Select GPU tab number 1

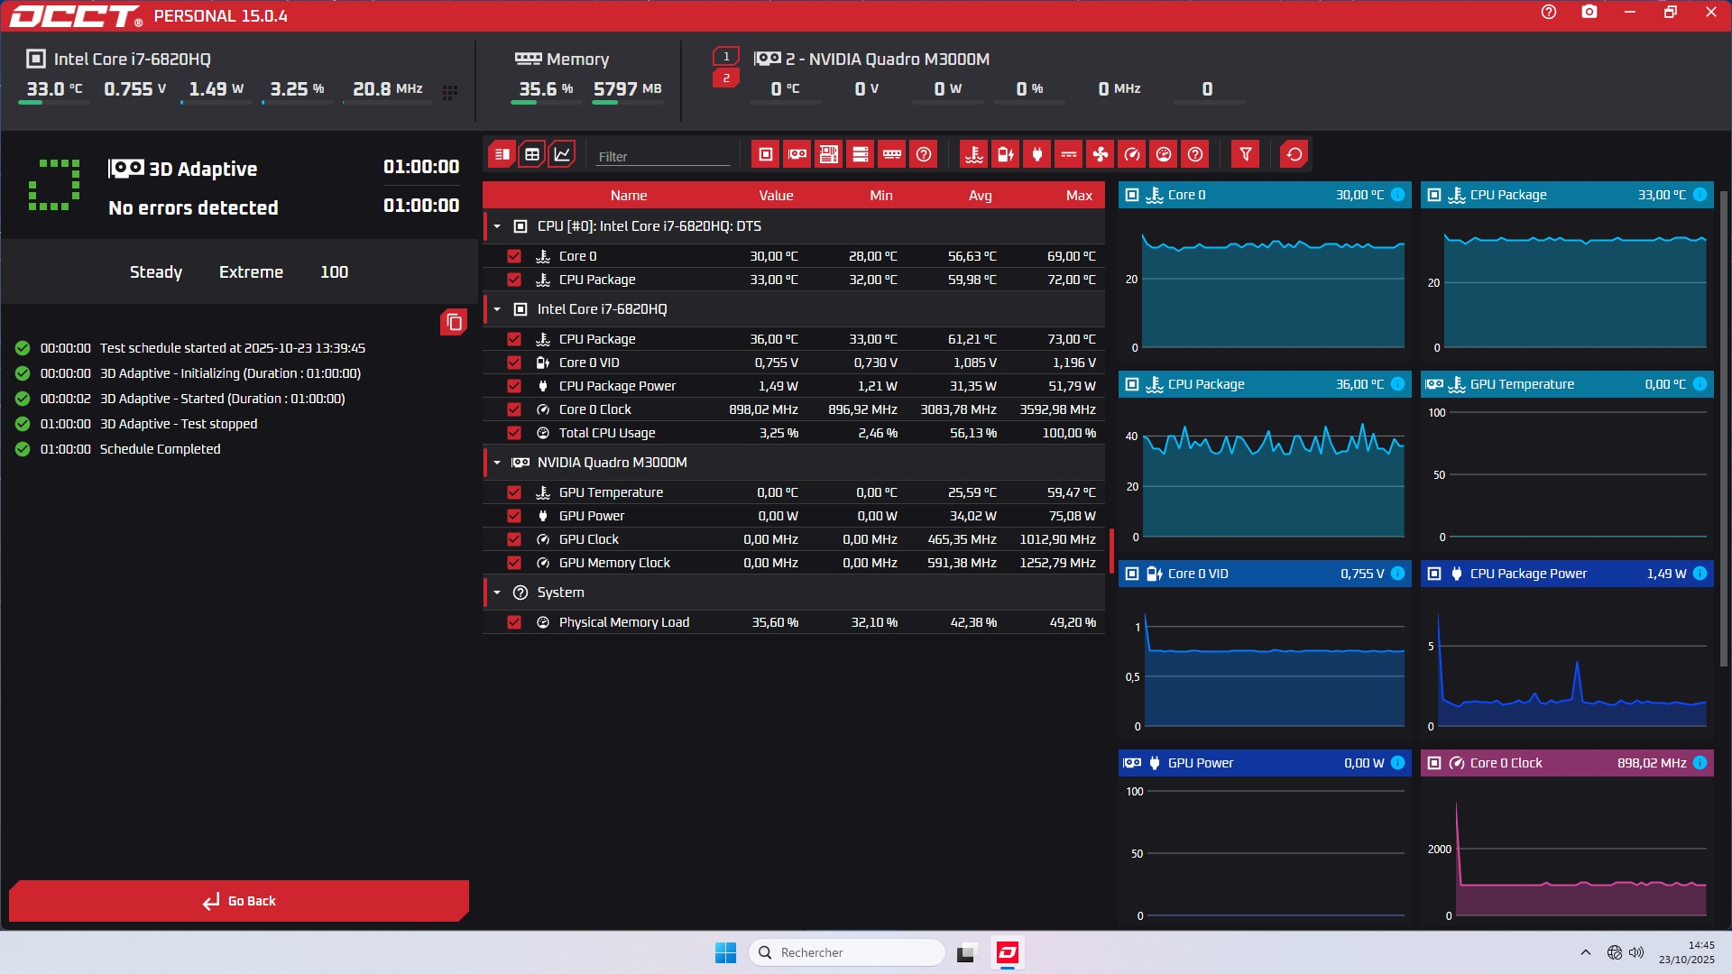tap(726, 56)
